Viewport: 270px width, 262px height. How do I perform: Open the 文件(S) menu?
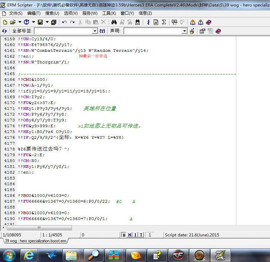[x=15, y=13]
